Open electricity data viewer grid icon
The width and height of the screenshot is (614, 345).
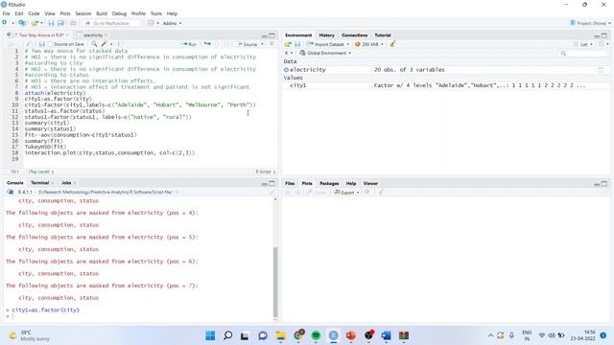[601, 70]
